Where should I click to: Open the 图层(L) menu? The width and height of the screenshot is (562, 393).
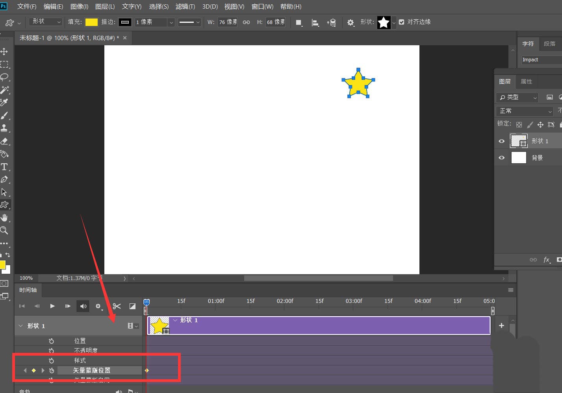(x=105, y=7)
